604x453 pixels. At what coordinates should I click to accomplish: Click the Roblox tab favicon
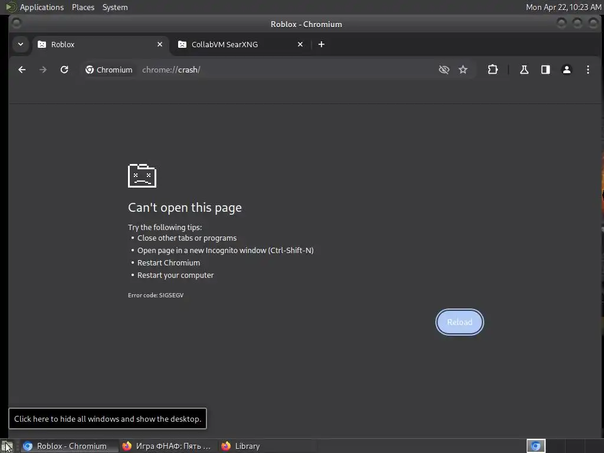pyautogui.click(x=42, y=44)
